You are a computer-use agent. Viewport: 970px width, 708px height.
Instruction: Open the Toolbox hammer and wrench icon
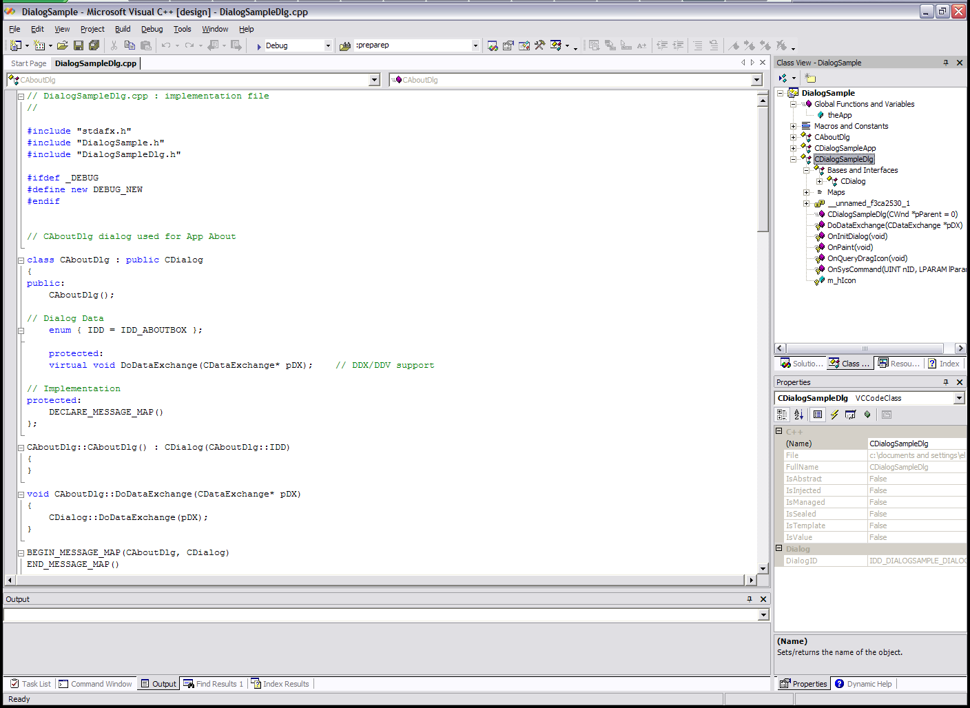(x=540, y=45)
